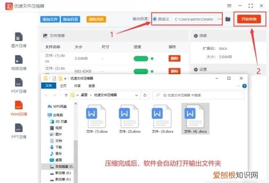Open 3D 对象 in navigation pane
The width and height of the screenshot is (269, 183).
(x=58, y=121)
